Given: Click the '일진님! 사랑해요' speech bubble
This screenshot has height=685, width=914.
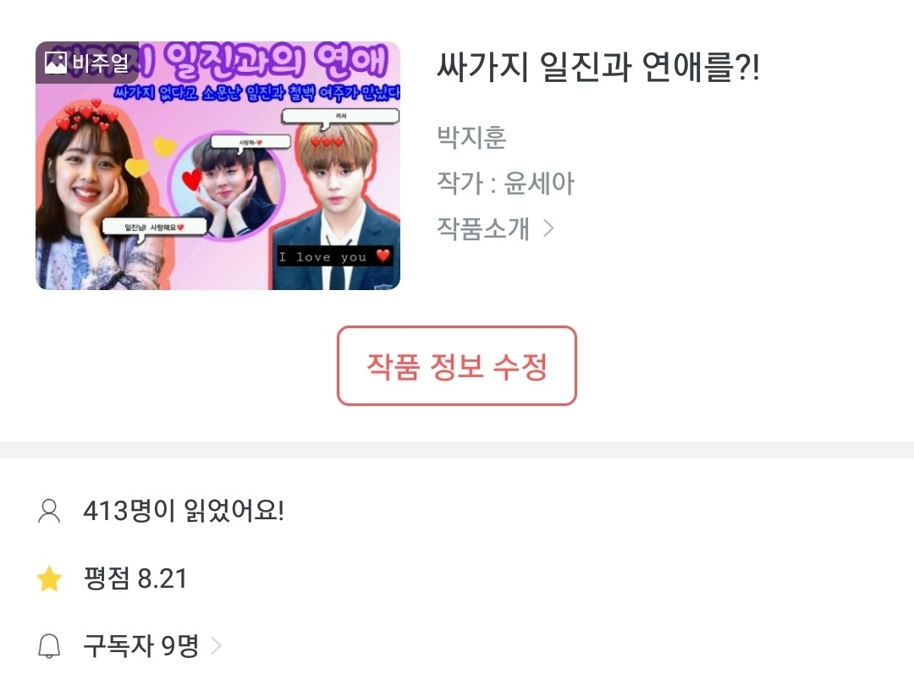Looking at the screenshot, I should coord(154,227).
